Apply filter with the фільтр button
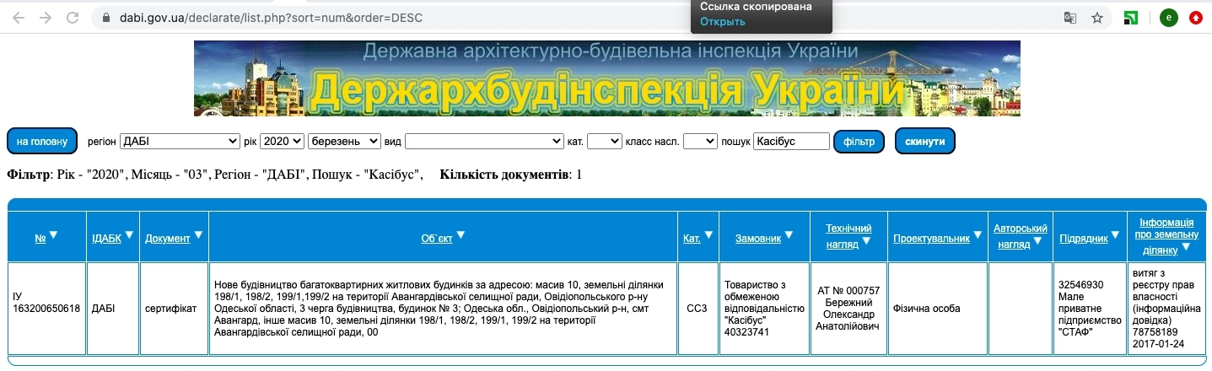The width and height of the screenshot is (1212, 371). click(859, 142)
